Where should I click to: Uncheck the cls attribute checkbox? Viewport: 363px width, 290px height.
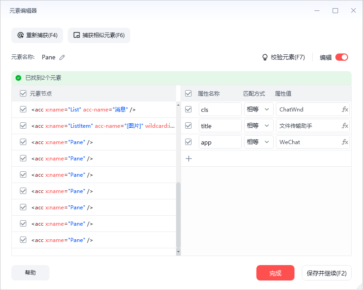point(188,109)
